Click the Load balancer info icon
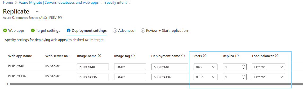Viewport: 303px width, 103px height. 277,56
